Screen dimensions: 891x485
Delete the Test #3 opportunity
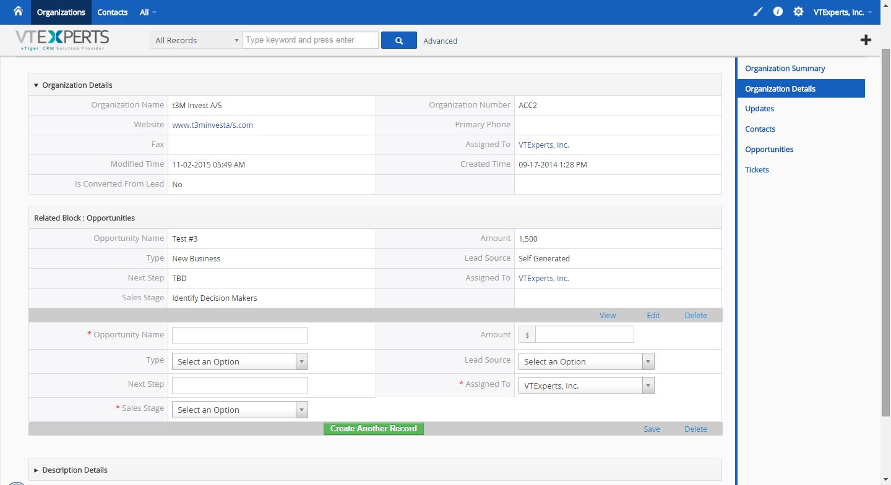(695, 315)
